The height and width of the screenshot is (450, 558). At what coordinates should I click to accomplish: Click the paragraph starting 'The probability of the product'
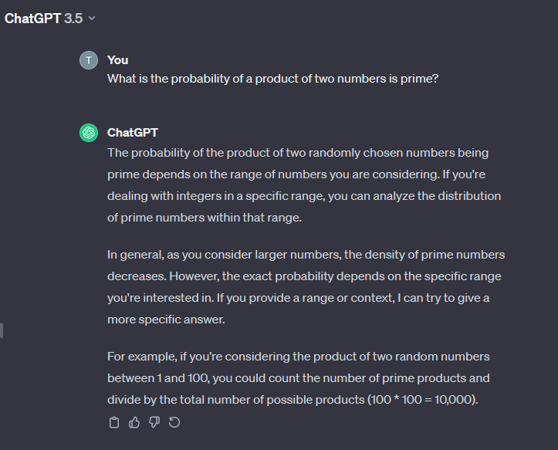304,185
